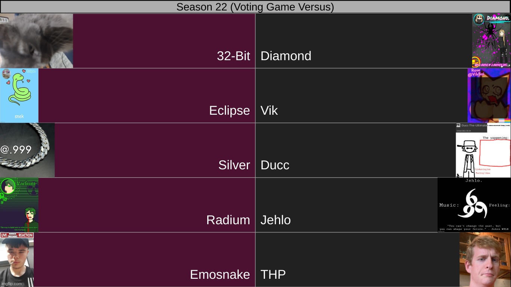The height and width of the screenshot is (287, 511).
Task: Select the Diamond name label
Action: tap(286, 56)
